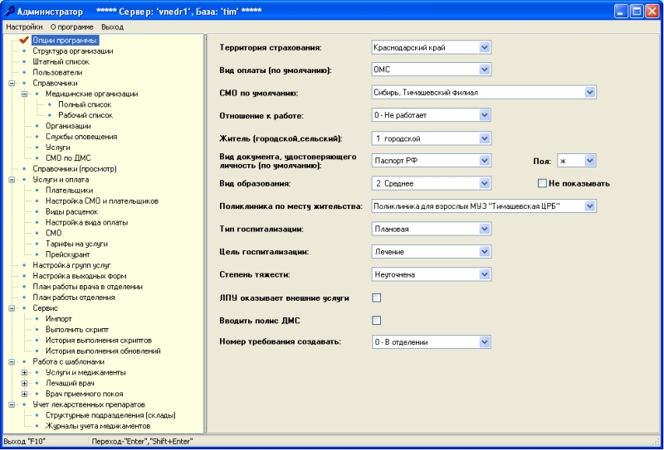Open the Степень тяжести dropdown
The height and width of the screenshot is (450, 664).
485,274
